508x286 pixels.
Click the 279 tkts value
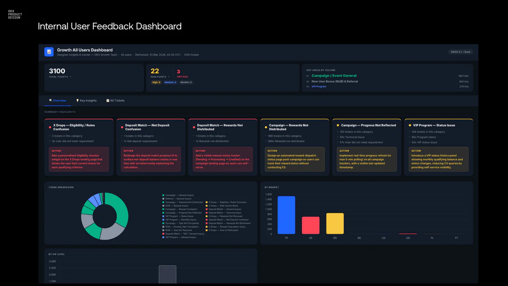coord(464,86)
